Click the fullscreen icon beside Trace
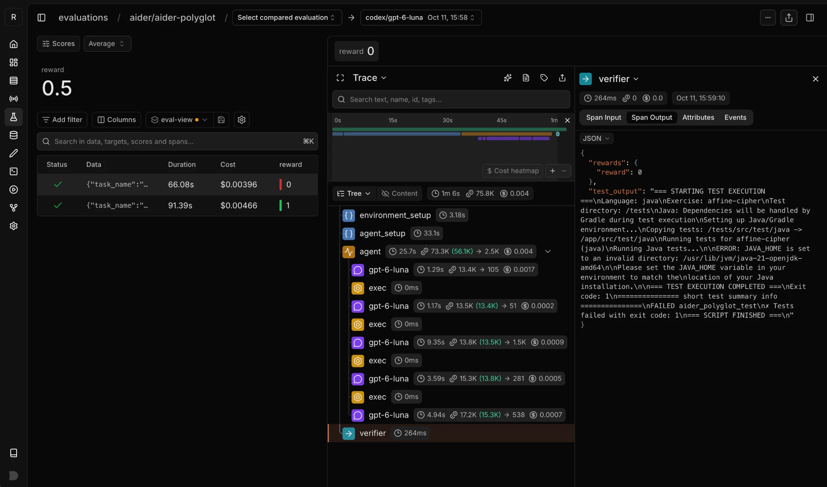Image resolution: width=827 pixels, height=487 pixels. click(340, 78)
